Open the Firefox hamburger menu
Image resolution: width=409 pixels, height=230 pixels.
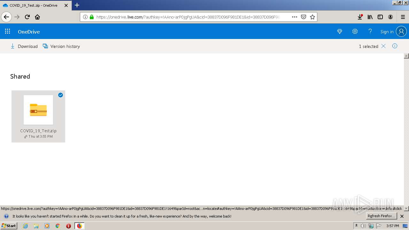coord(403,17)
